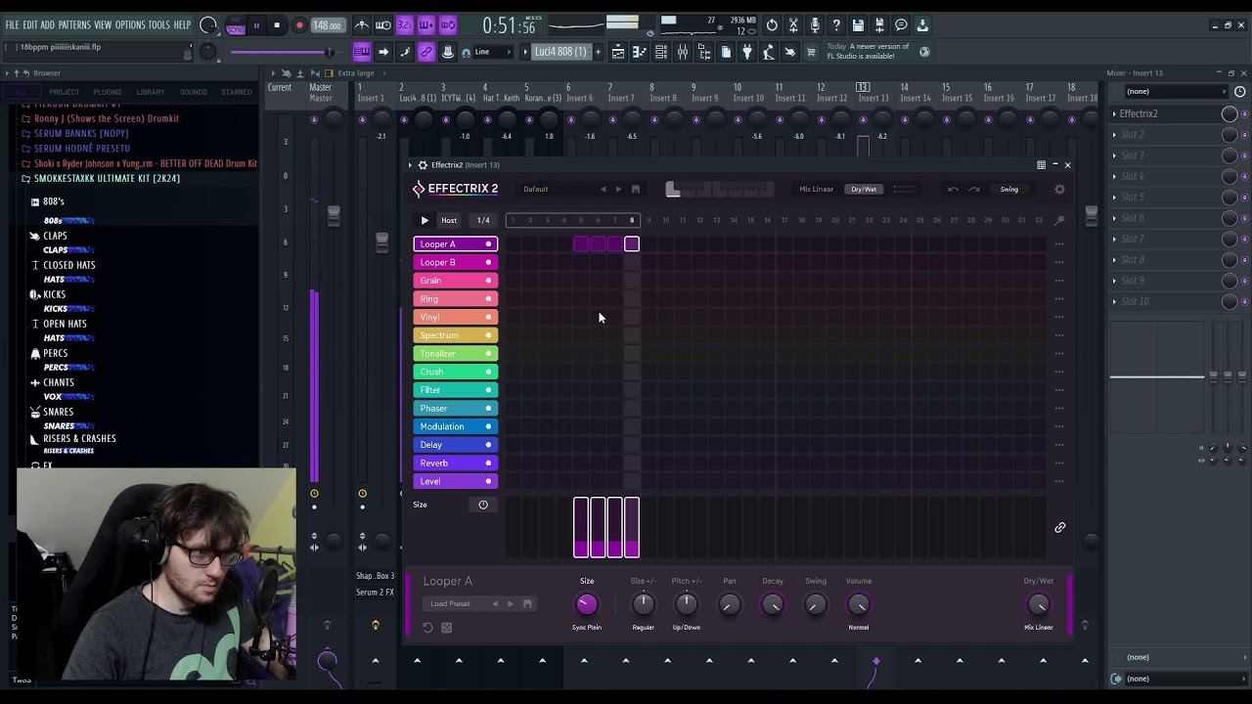Adjust the Looper A Size knob
The height and width of the screenshot is (704, 1252).
[x=587, y=605]
